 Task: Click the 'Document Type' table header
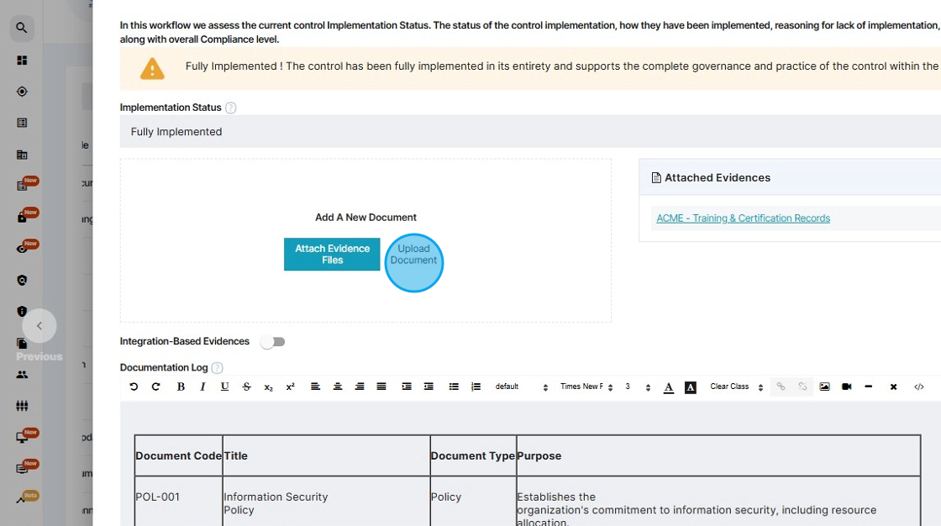[473, 455]
